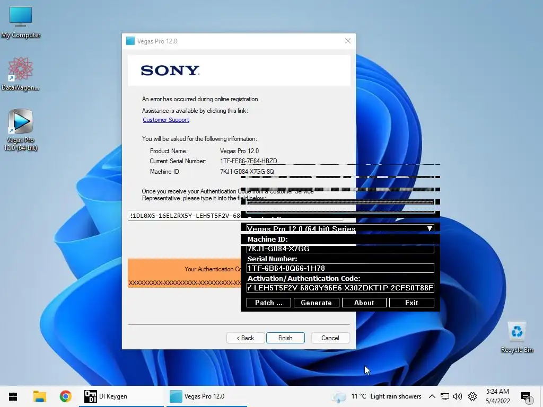Open the DataWagon desktop shortcut
The width and height of the screenshot is (543, 407).
[21, 74]
